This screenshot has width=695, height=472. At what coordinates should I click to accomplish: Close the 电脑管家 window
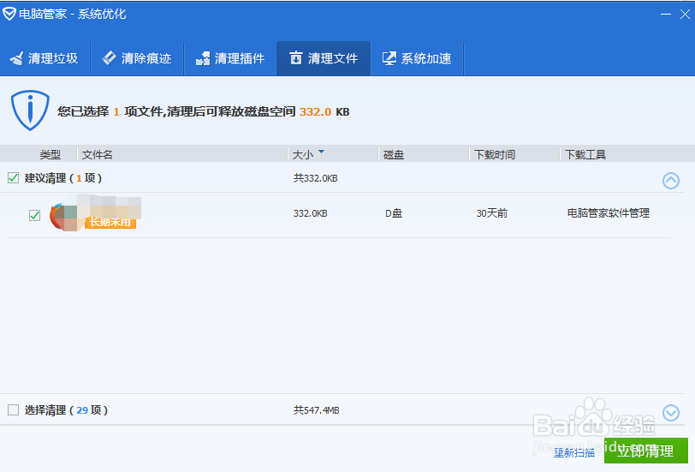pyautogui.click(x=685, y=15)
